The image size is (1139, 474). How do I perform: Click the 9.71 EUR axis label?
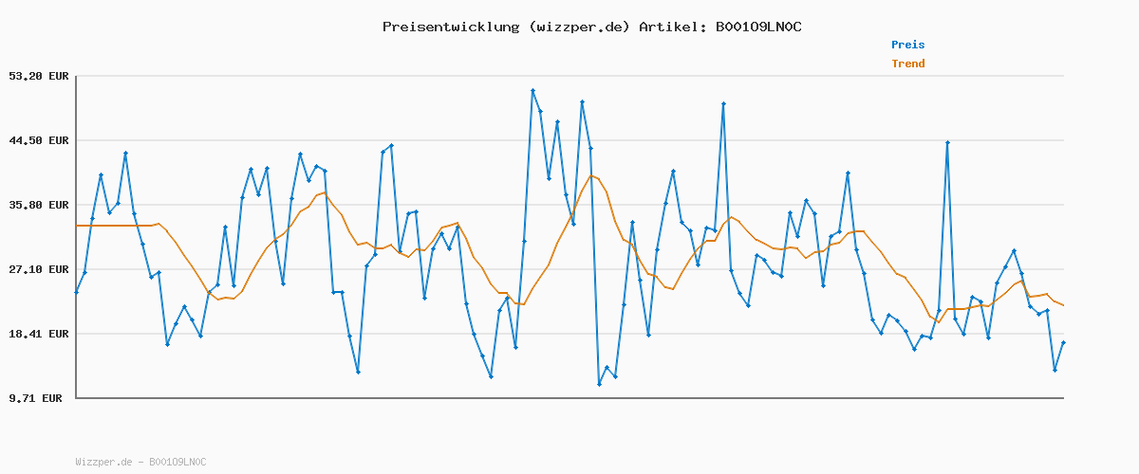click(x=38, y=398)
